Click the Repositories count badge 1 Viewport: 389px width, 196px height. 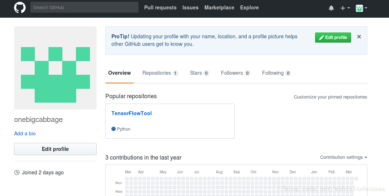(175, 73)
